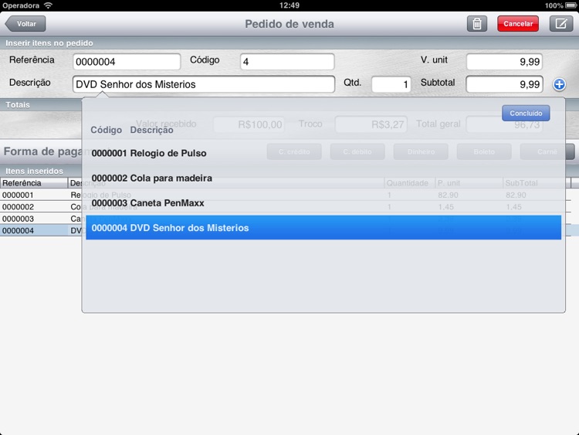The height and width of the screenshot is (435, 579).
Task: Click the Código header in popup
Action: coord(107,130)
